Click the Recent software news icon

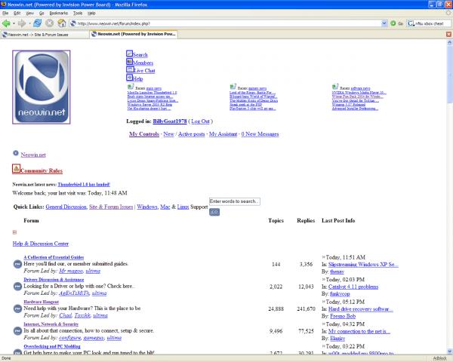pos(335,87)
